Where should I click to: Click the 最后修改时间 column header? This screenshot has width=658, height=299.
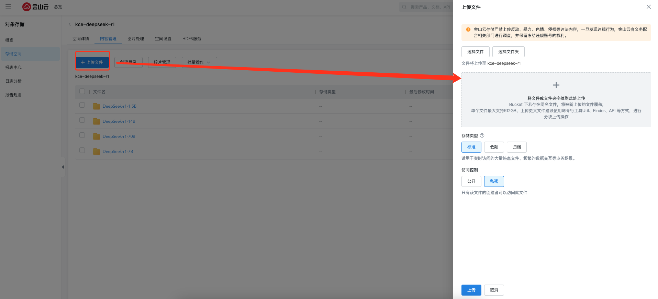[x=422, y=92]
